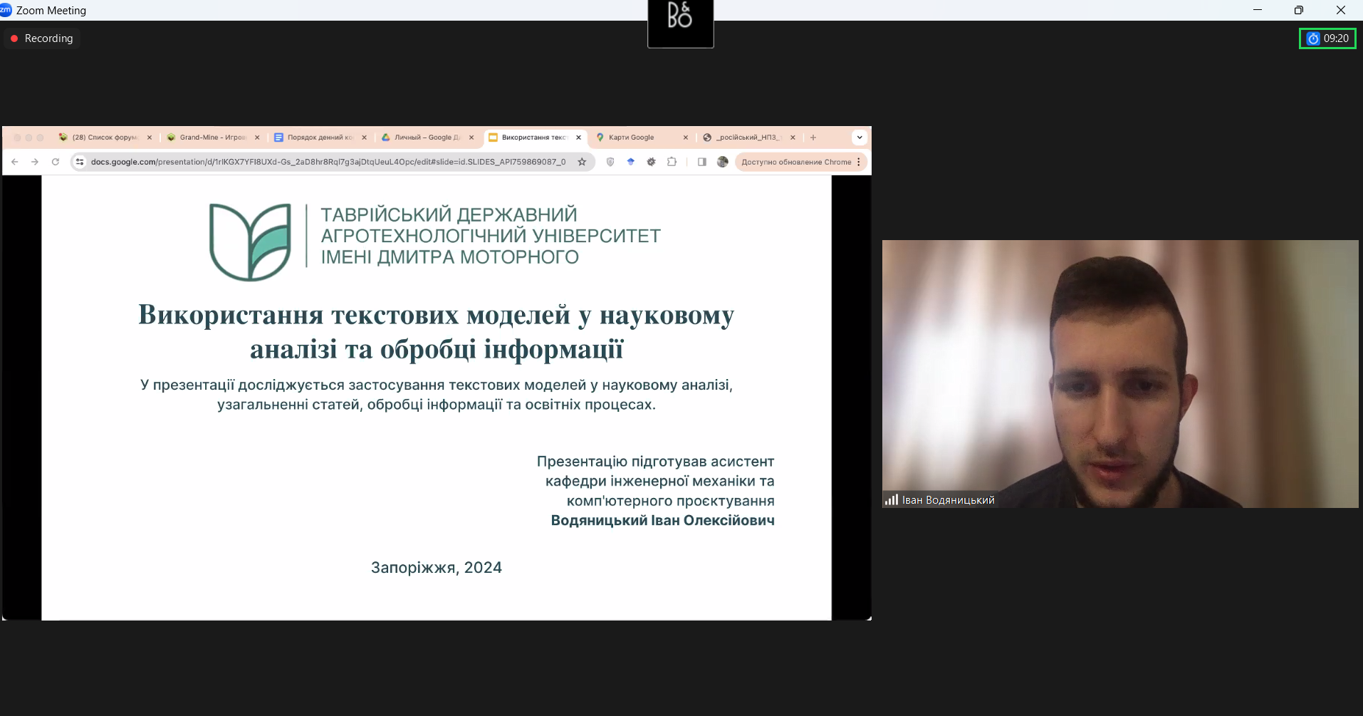Close the 'Grand-Mine' tab
This screenshot has height=716, width=1363.
257,138
